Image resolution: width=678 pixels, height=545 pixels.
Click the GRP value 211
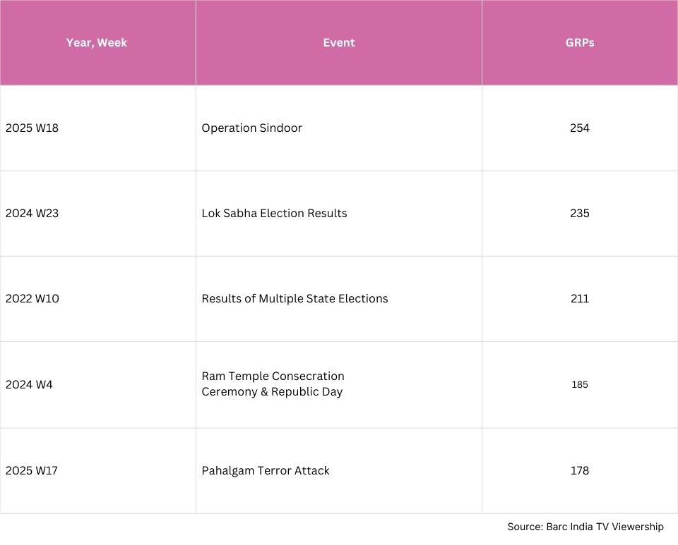[579, 299]
